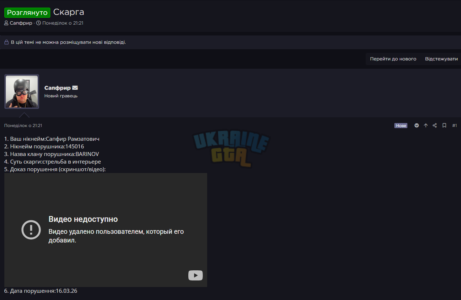Click the #1 post number link

click(454, 126)
